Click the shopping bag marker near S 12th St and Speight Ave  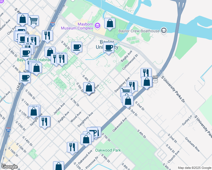[34, 112]
